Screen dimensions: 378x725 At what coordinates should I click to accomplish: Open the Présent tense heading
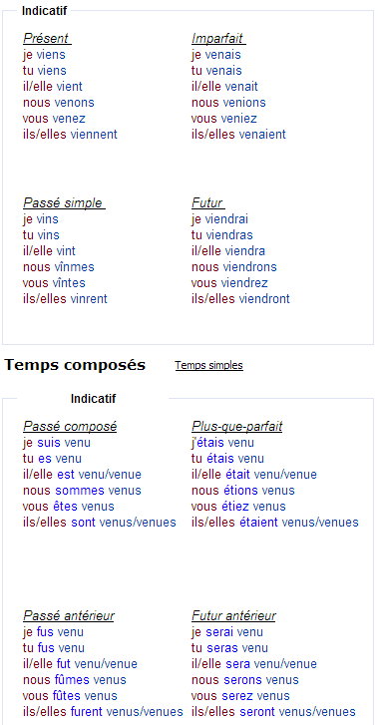click(x=47, y=38)
